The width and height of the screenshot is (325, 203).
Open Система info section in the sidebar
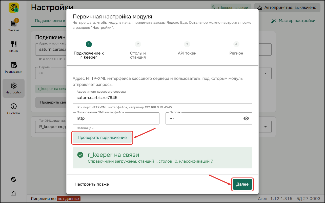(x=14, y=109)
